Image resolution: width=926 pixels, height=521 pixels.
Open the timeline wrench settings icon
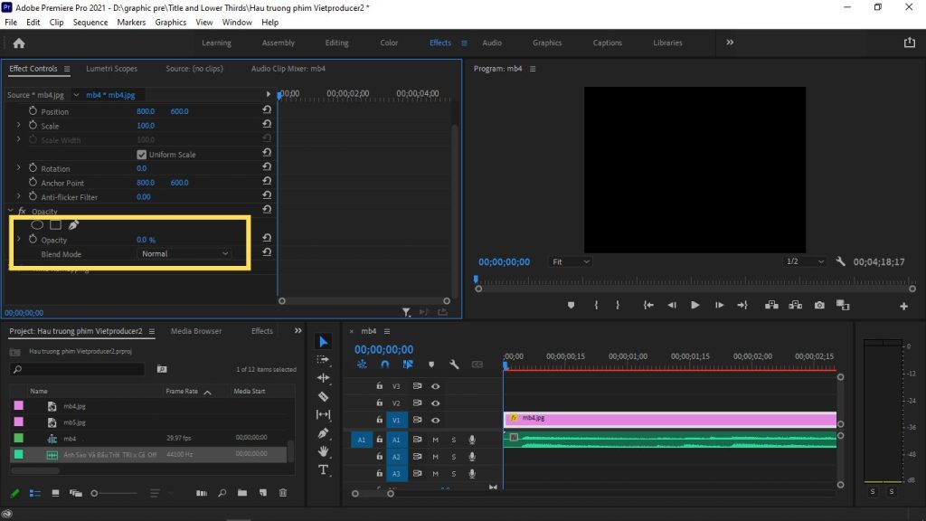(455, 365)
